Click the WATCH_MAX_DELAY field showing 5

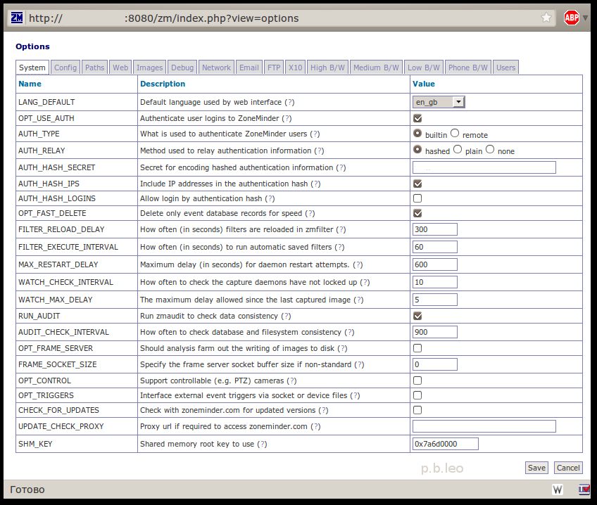tap(435, 300)
